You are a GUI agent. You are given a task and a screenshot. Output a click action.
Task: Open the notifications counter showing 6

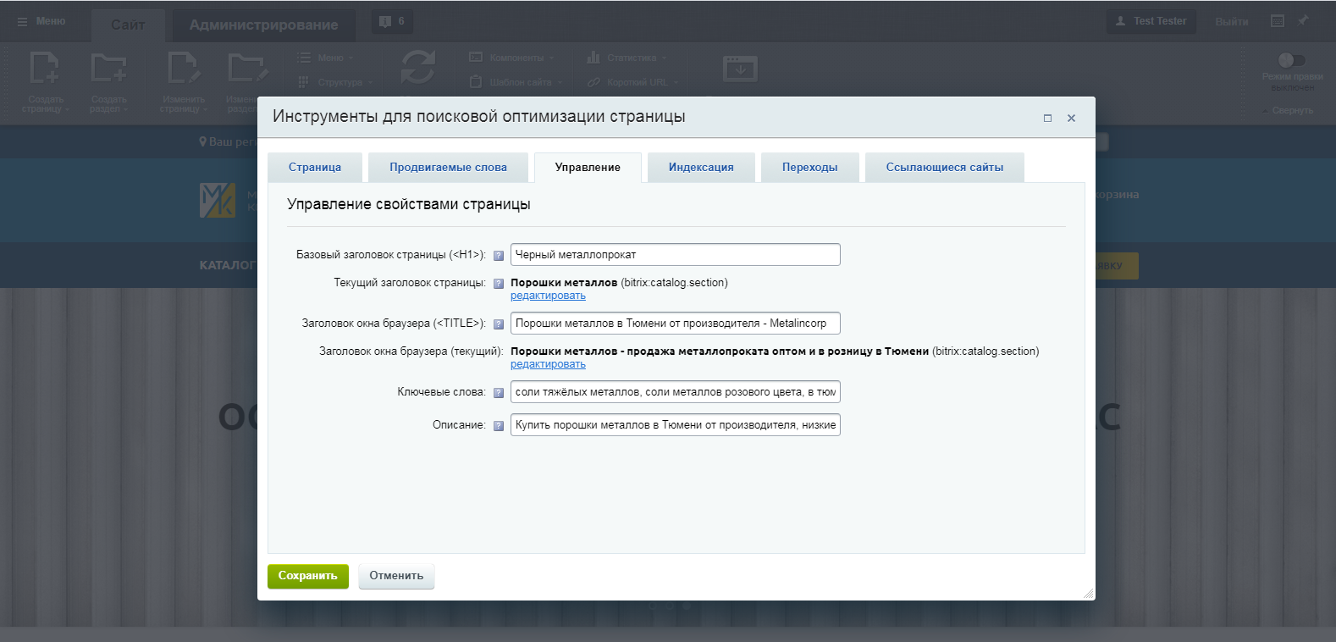[x=392, y=21]
